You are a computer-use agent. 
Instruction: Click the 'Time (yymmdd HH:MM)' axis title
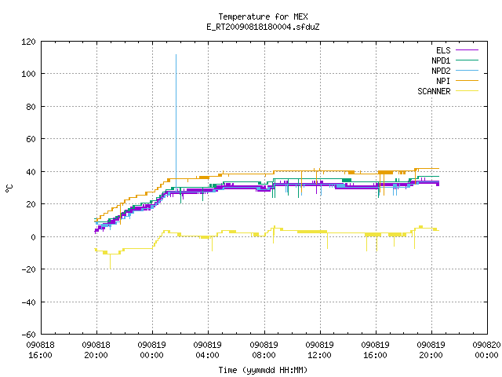pos(263,370)
